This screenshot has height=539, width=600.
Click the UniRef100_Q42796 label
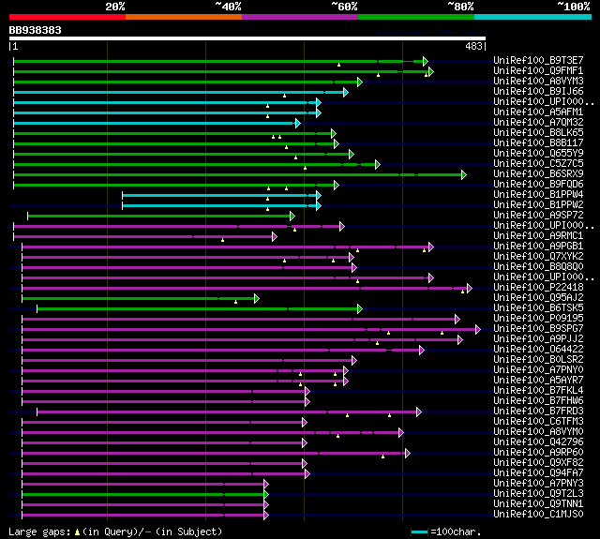click(538, 442)
